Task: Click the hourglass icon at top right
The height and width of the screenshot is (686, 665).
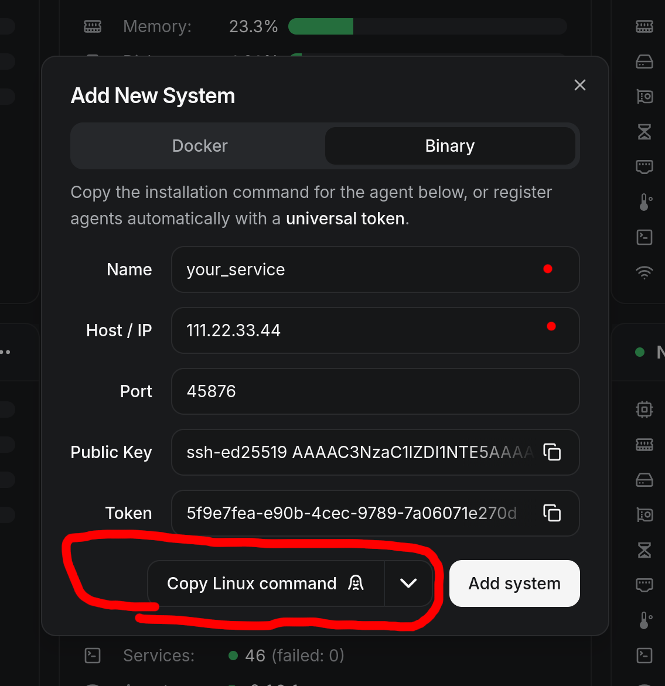Action: 644,132
